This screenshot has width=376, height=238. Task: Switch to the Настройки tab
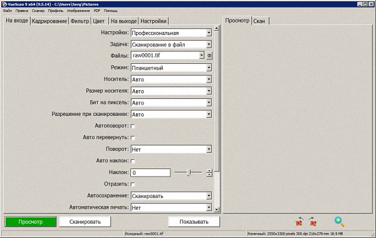154,21
